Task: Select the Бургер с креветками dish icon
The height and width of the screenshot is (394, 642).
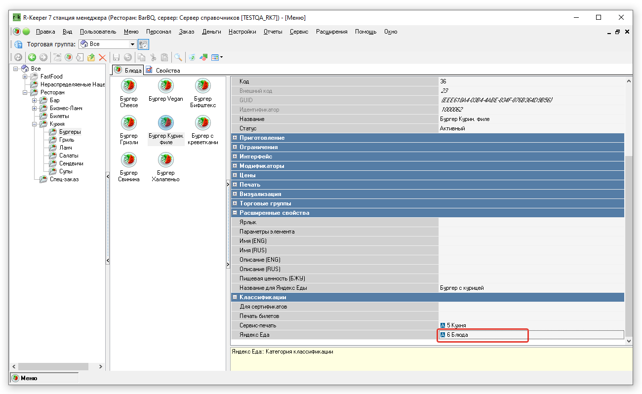Action: pos(203,123)
